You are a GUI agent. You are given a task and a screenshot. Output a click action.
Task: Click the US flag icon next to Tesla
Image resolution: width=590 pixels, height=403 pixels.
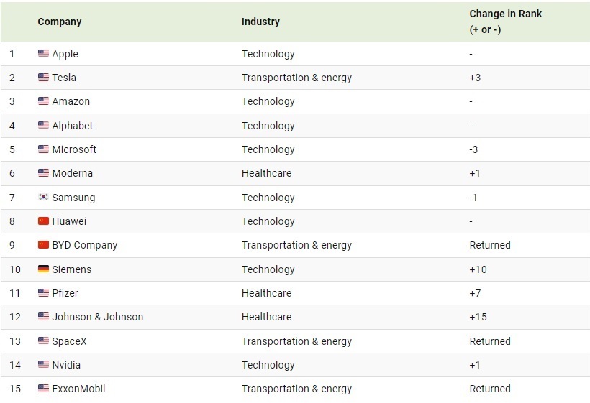43,77
